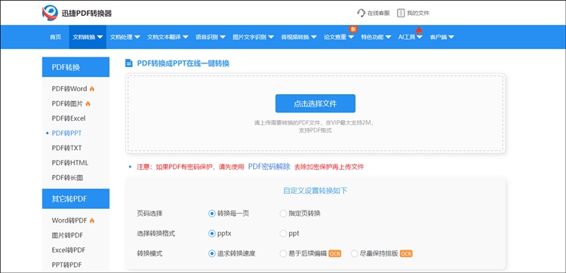The height and width of the screenshot is (273, 566).
Task: Click the flame badge above AI工具
Action: pyautogui.click(x=419, y=30)
